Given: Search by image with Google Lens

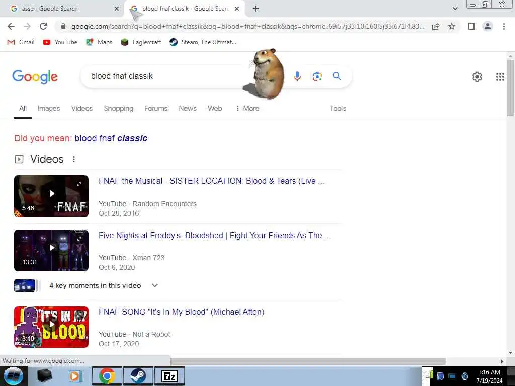Looking at the screenshot, I should coord(317,76).
